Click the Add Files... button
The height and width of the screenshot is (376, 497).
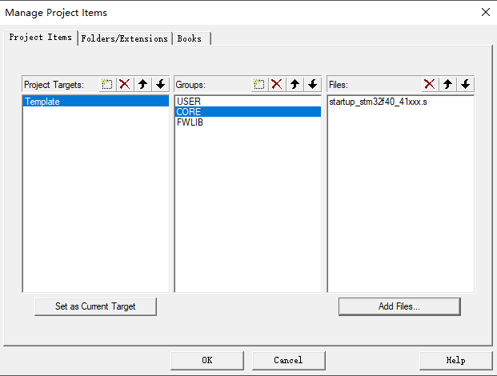399,306
